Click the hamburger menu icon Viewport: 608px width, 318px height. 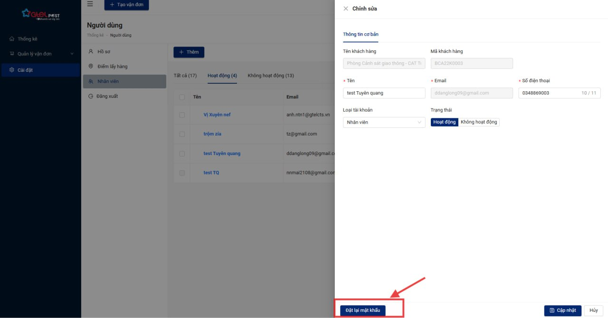tap(90, 4)
